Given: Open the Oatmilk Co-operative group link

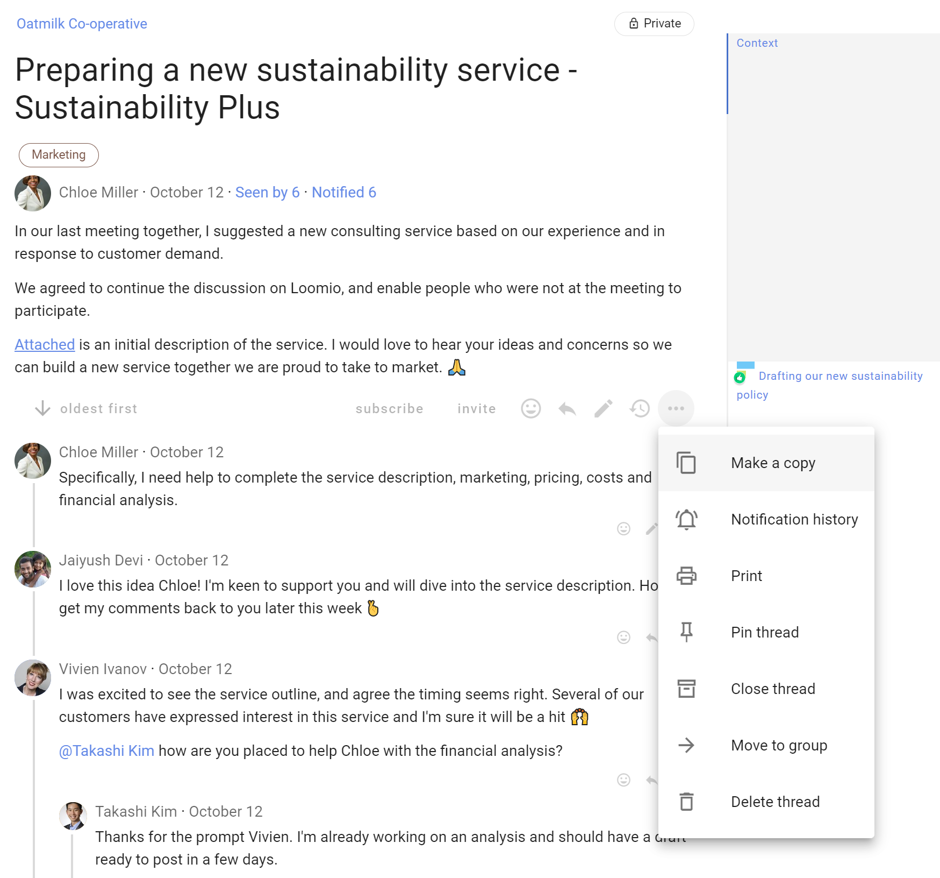Looking at the screenshot, I should (x=82, y=24).
